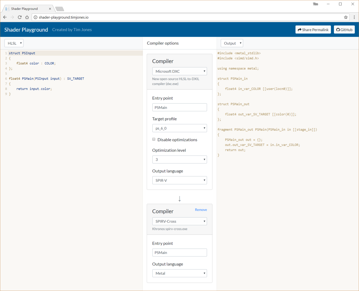Click the PSMain entry point field

[180, 107]
